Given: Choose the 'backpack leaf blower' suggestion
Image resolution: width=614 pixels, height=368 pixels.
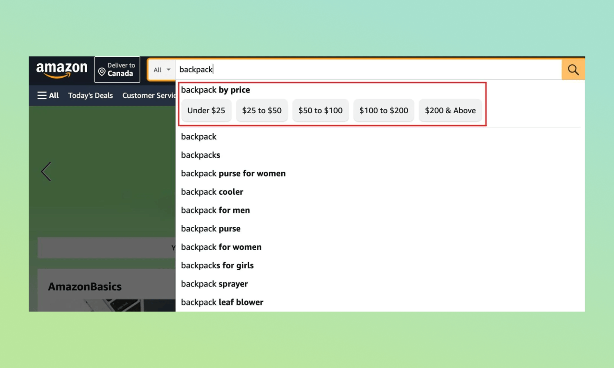Looking at the screenshot, I should 222,302.
